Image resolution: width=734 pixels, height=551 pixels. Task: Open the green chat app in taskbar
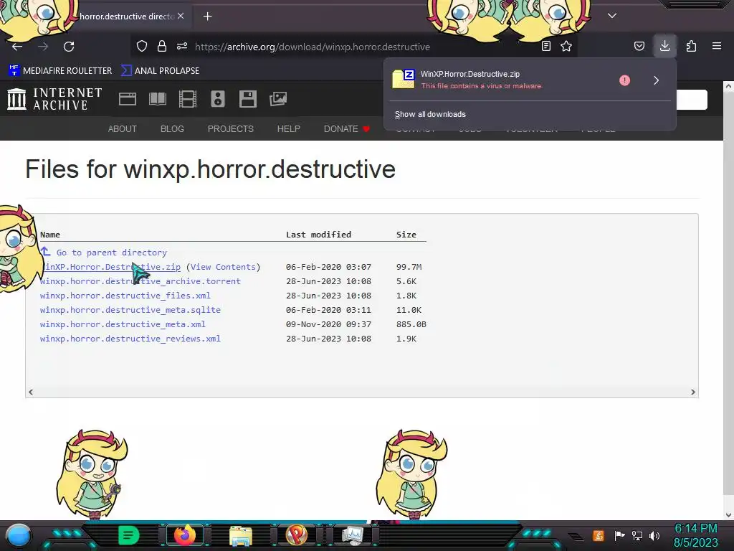click(129, 535)
